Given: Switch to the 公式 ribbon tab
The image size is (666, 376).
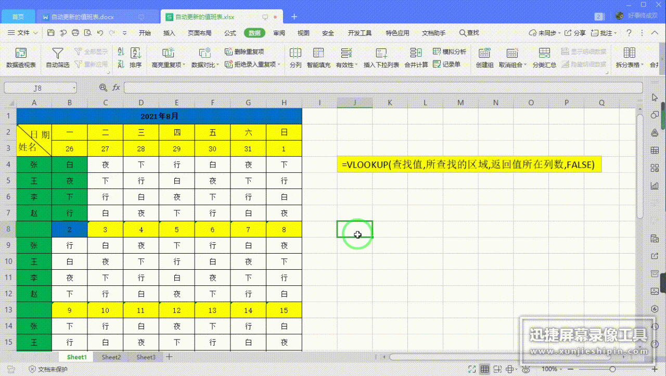Looking at the screenshot, I should (230, 33).
